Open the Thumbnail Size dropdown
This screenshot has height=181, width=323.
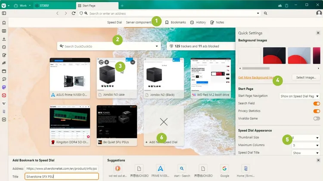coord(306,138)
